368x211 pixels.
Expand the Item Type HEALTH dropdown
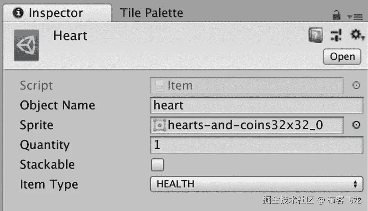[x=256, y=184]
